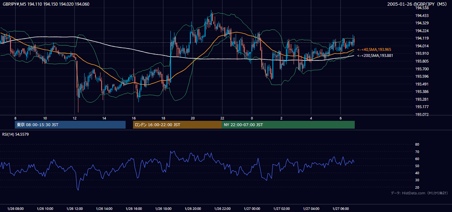Click the 1/26 20:00 date label

[193, 209]
